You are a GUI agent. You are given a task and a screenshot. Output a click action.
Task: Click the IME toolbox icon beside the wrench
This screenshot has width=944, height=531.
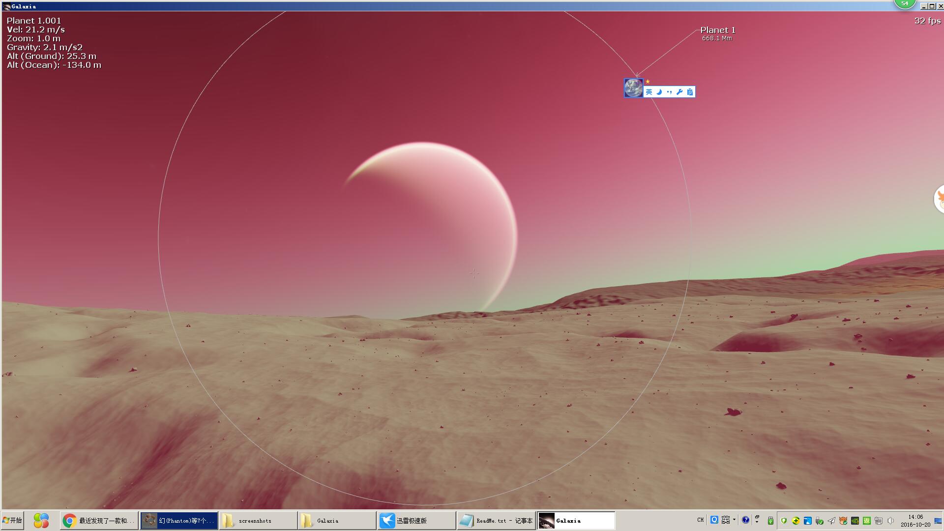point(690,92)
